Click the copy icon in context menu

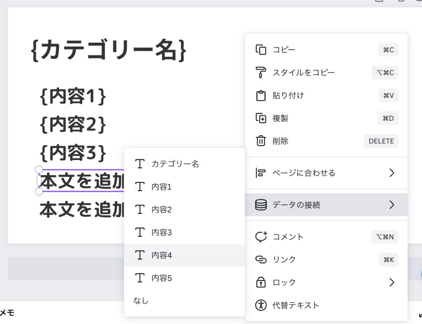click(x=261, y=50)
